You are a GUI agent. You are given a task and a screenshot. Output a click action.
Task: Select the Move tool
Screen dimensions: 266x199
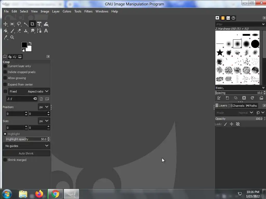[x=5, y=24]
